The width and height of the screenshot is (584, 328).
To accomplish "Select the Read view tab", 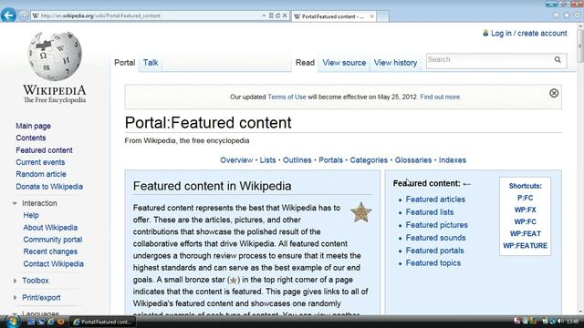I will tap(305, 63).
